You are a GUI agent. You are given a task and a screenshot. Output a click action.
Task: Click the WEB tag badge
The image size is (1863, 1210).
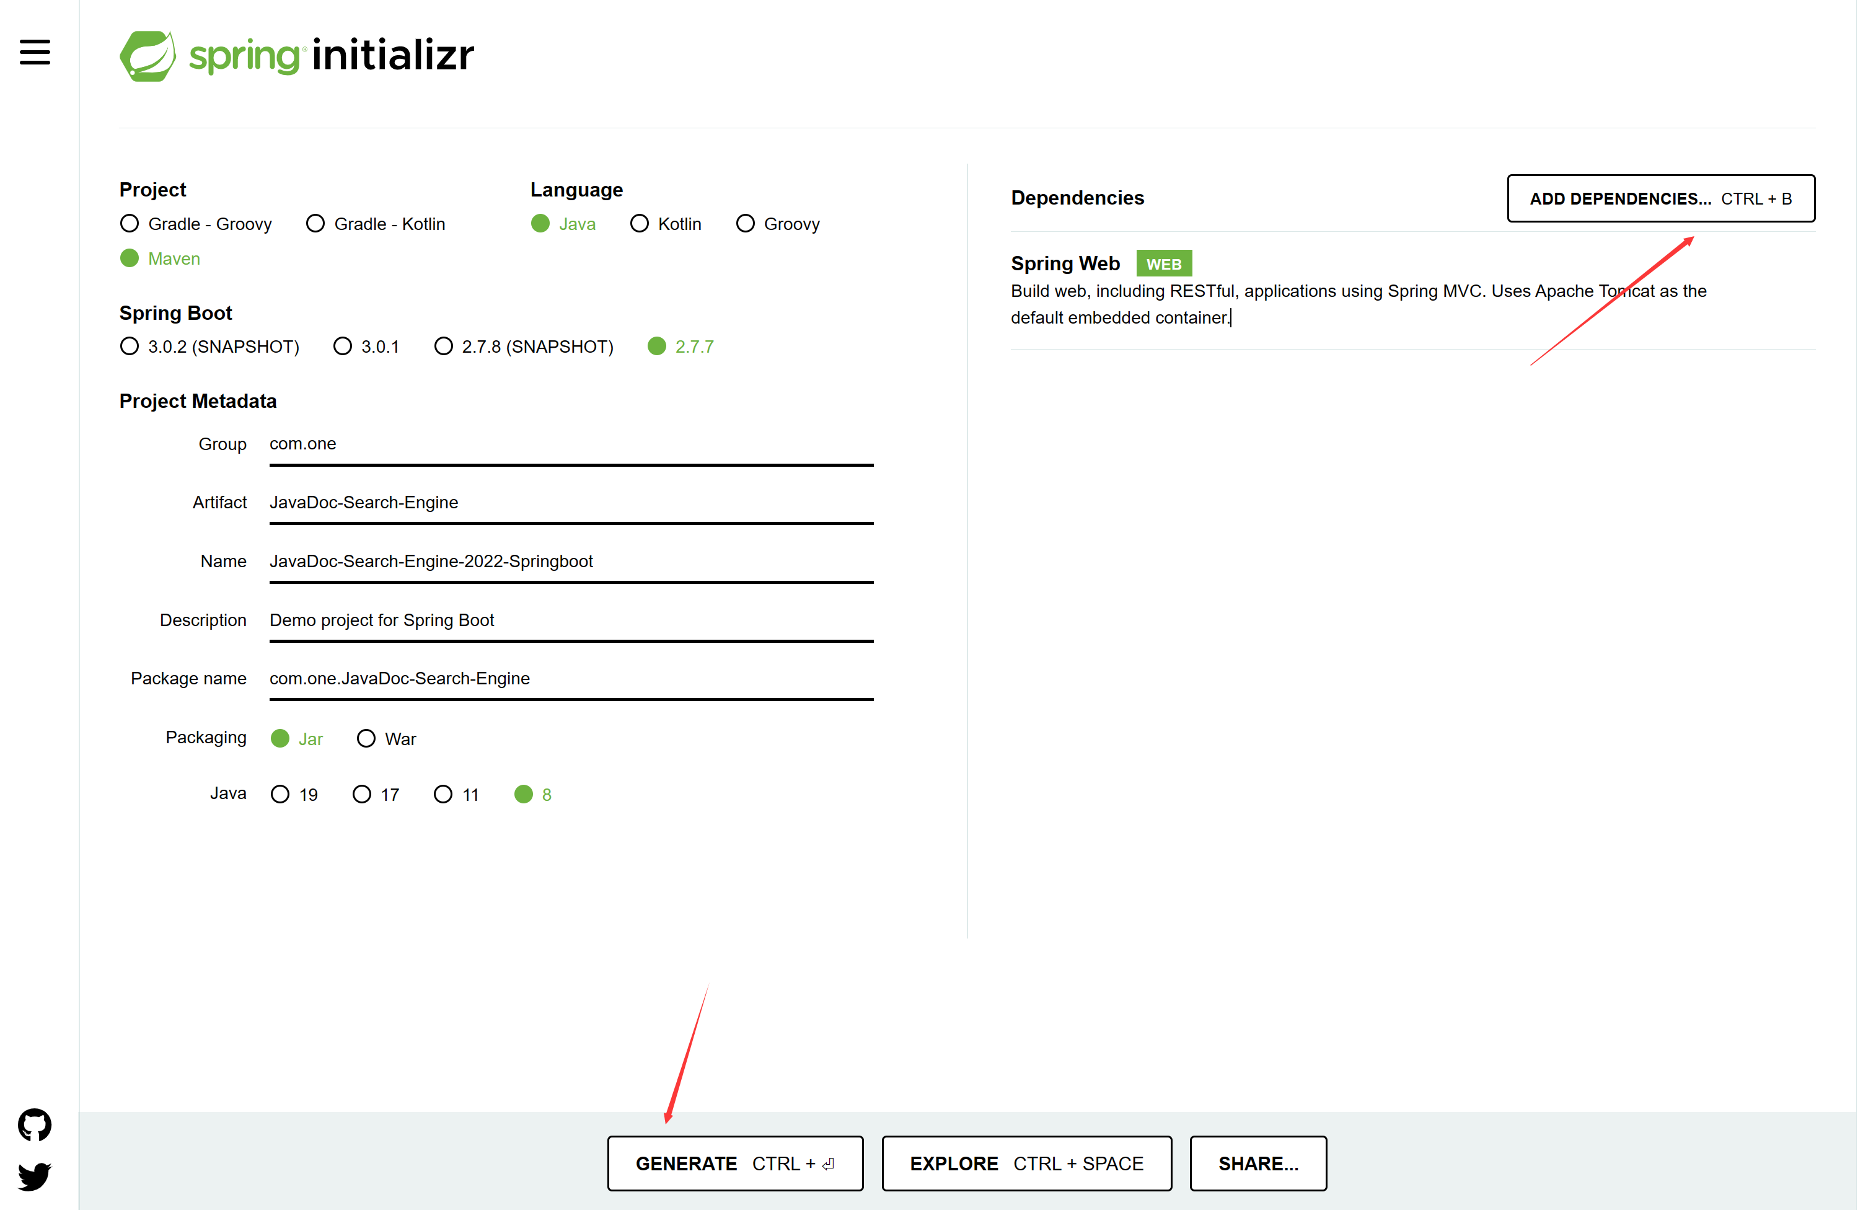pos(1164,264)
